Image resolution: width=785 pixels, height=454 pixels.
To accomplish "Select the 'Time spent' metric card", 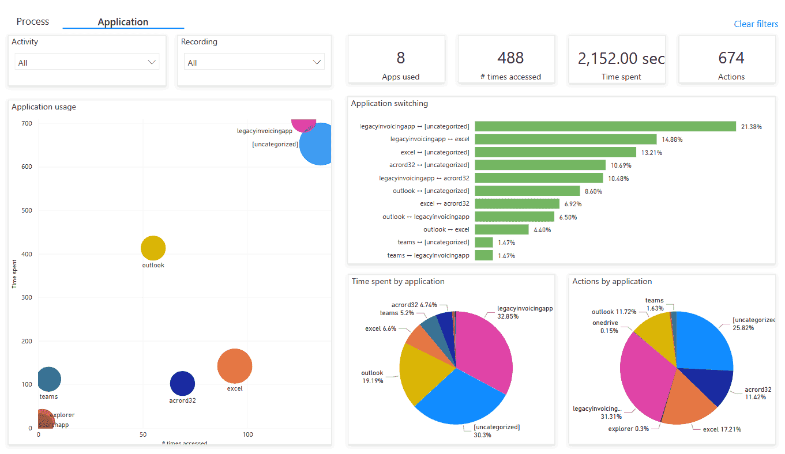I will tap(617, 59).
